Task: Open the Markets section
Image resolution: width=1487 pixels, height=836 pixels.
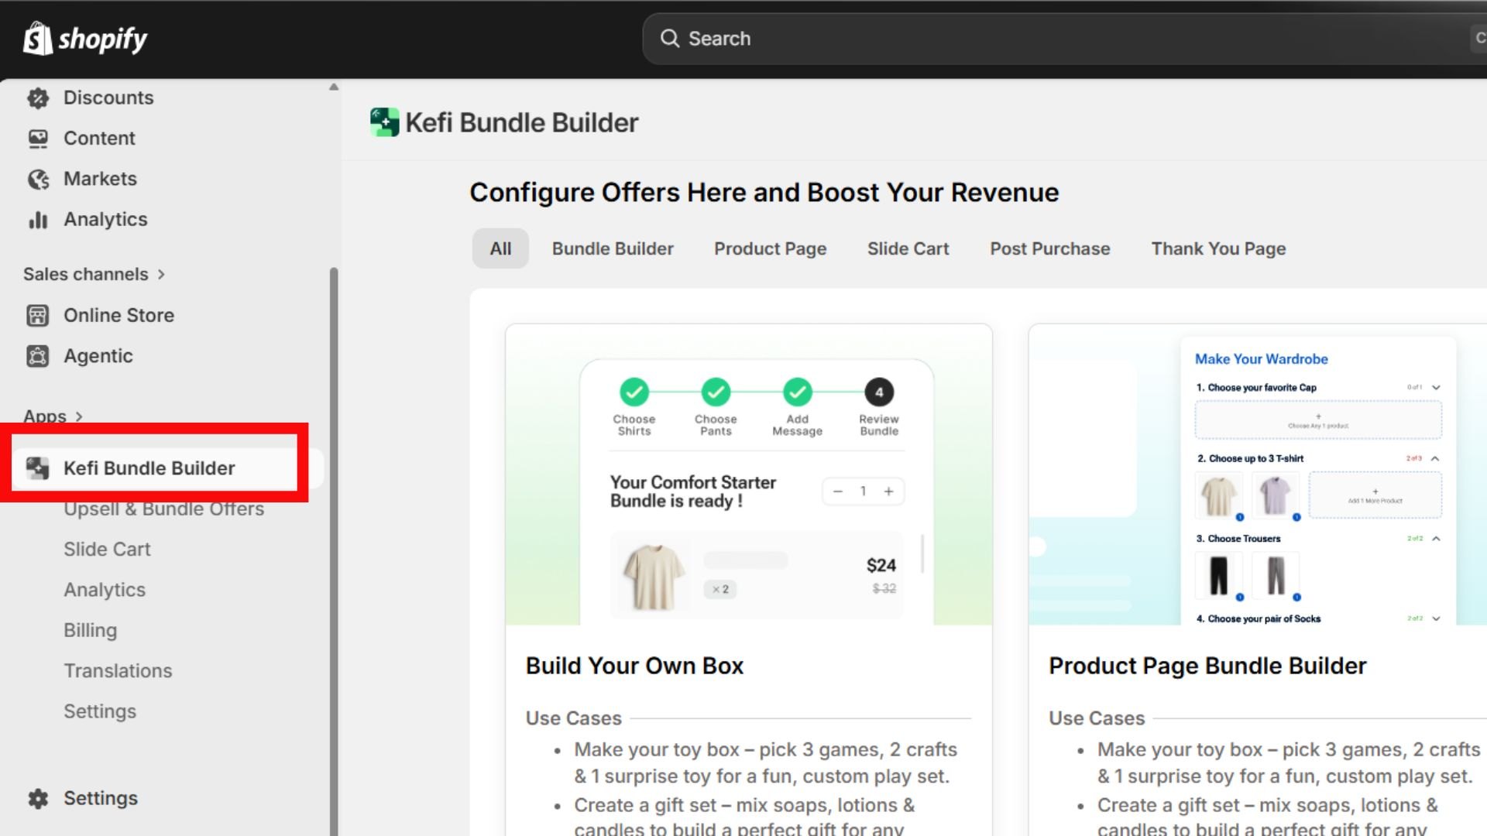Action: coord(100,179)
